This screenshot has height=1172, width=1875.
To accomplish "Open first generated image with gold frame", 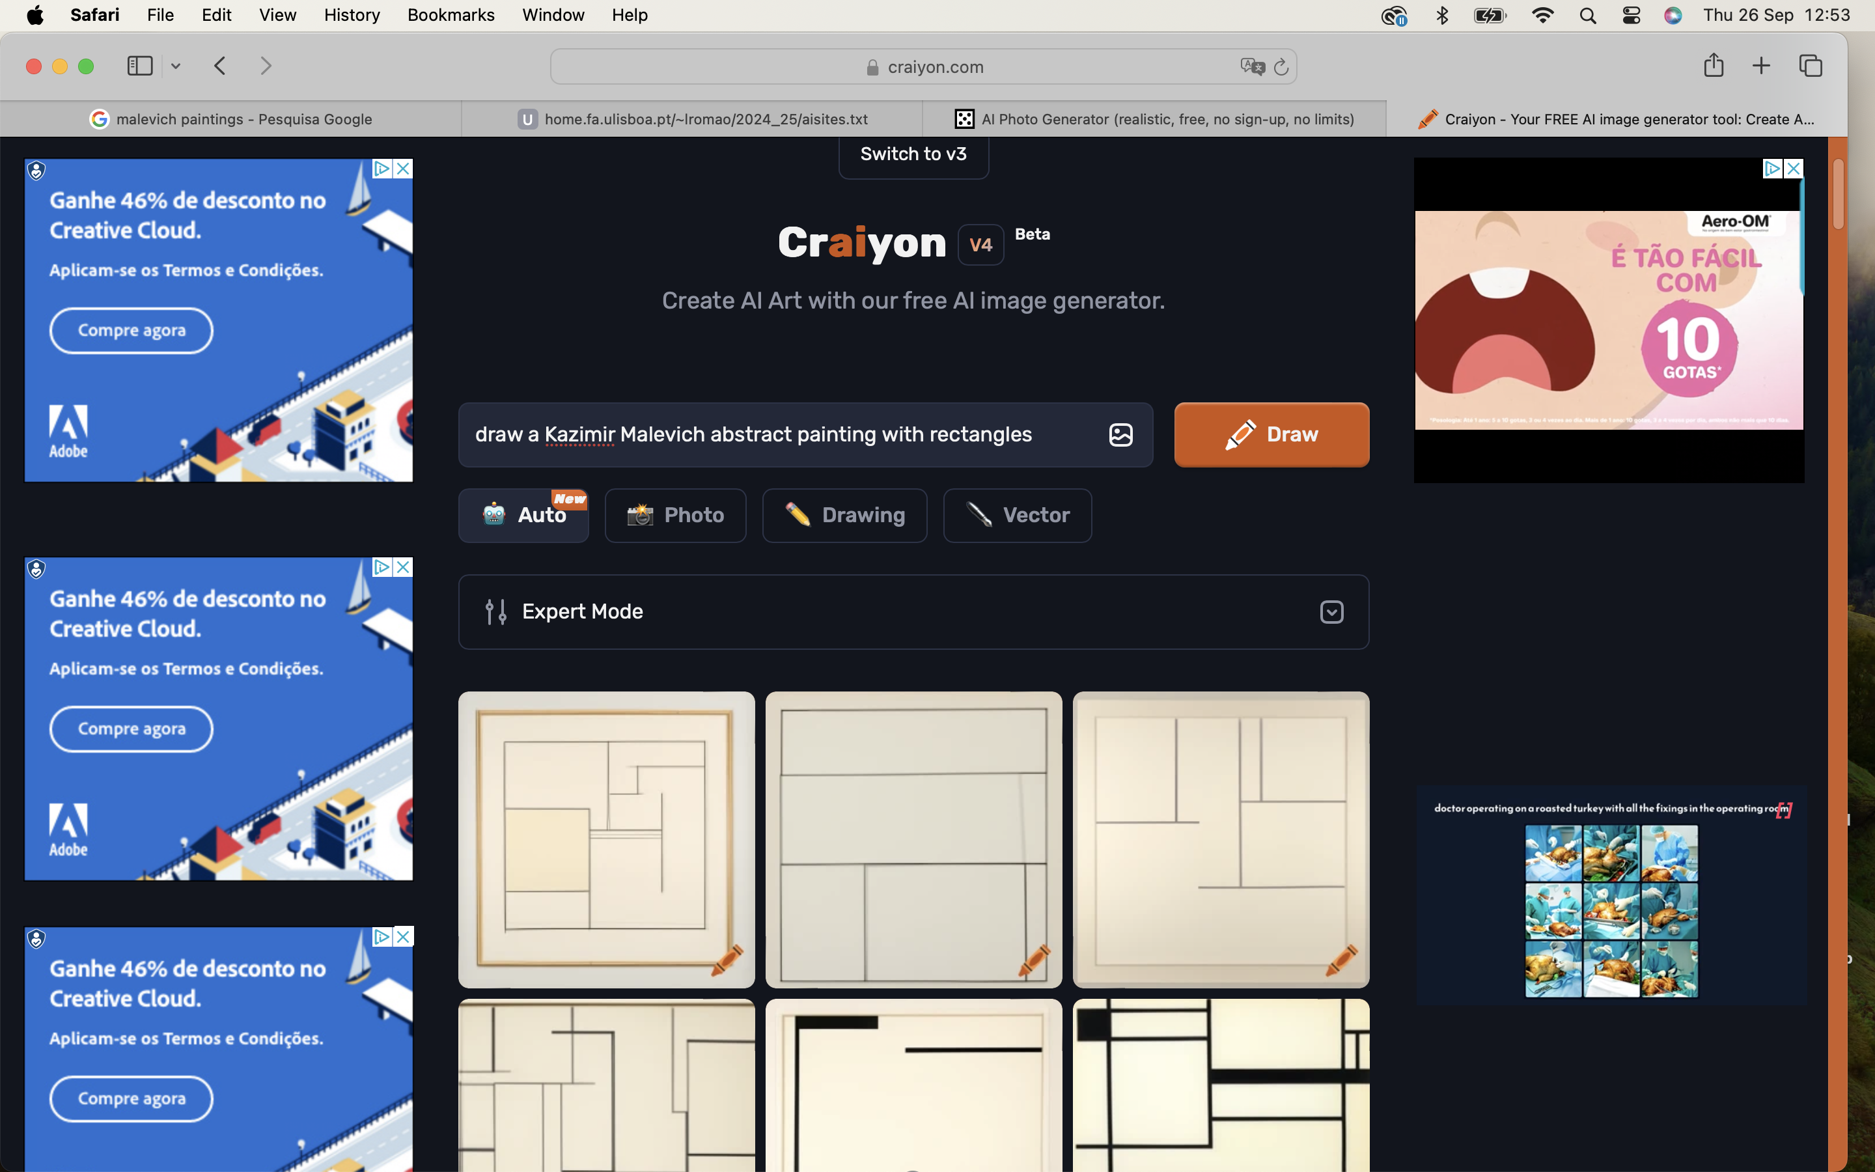I will pos(607,840).
